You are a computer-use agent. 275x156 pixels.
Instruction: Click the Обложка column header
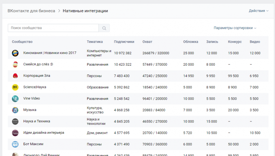click(191, 42)
